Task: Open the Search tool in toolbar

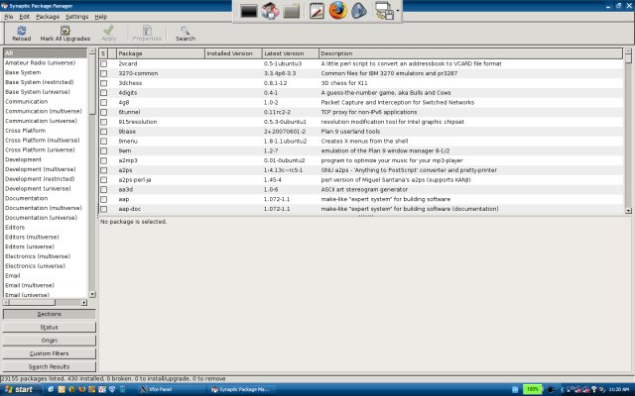Action: (x=186, y=31)
